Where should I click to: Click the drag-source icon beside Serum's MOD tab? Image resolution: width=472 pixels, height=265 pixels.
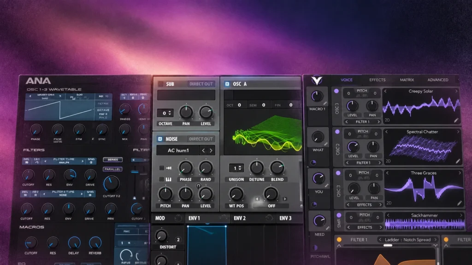[x=178, y=218]
